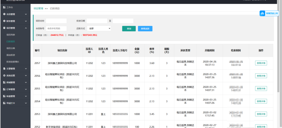Click the 开始时间 column header
The width and height of the screenshot is (282, 128).
(x=210, y=50)
